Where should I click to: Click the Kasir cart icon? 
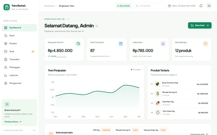(6, 36)
